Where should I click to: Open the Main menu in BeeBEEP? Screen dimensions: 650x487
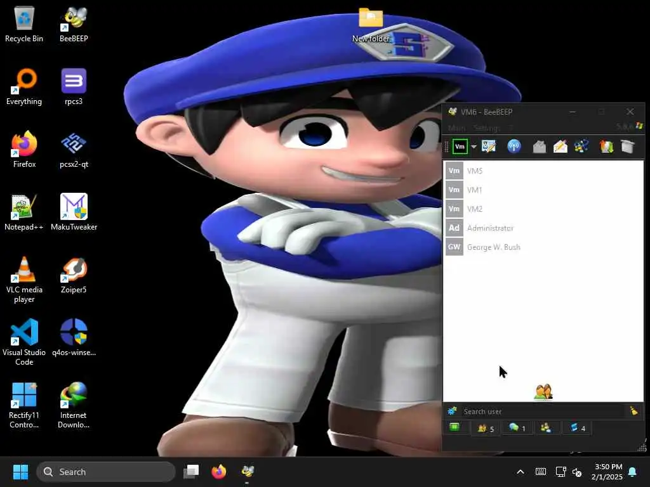coord(457,128)
